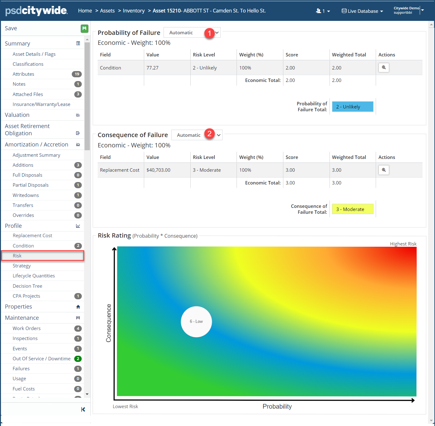
Task: Click the Home breadcrumb link
Action: (85, 11)
